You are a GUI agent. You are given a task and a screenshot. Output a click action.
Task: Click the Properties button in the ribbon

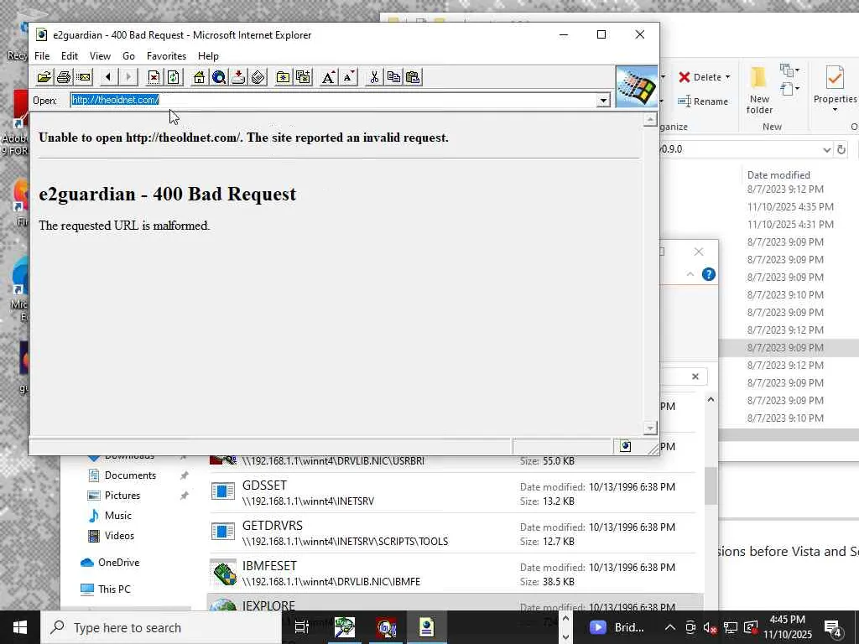835,90
